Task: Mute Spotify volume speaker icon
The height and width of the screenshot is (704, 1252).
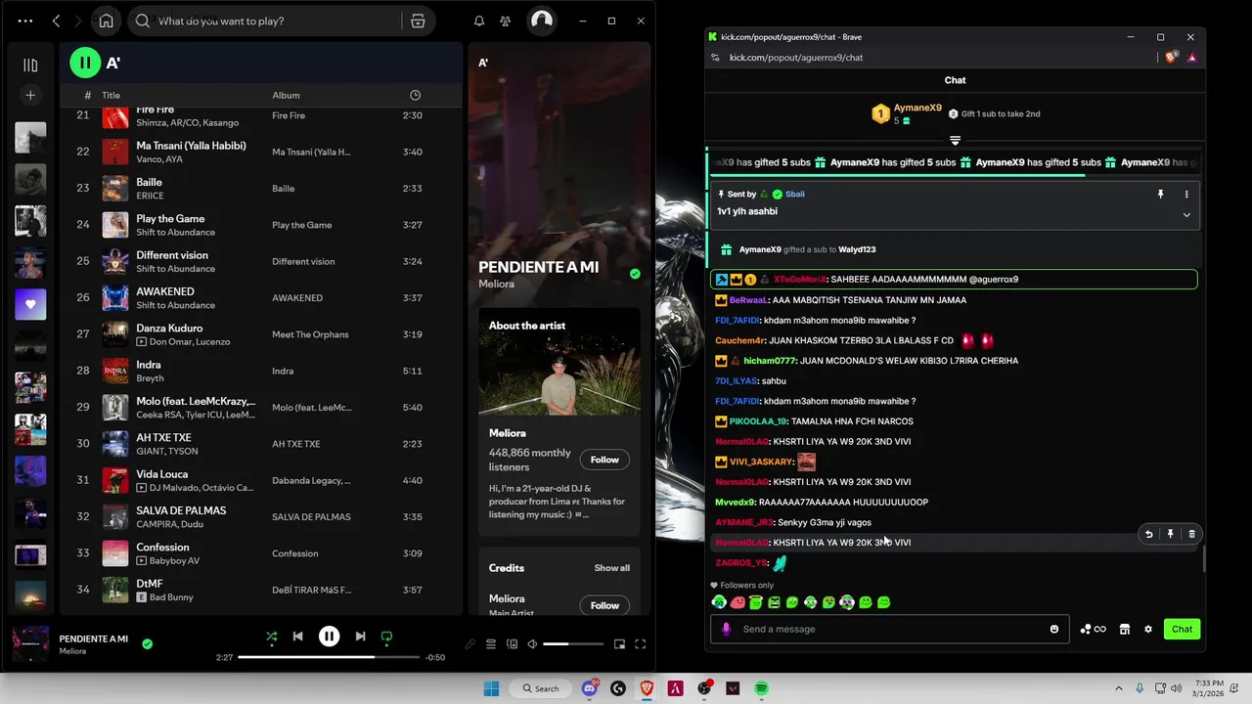Action: [532, 643]
